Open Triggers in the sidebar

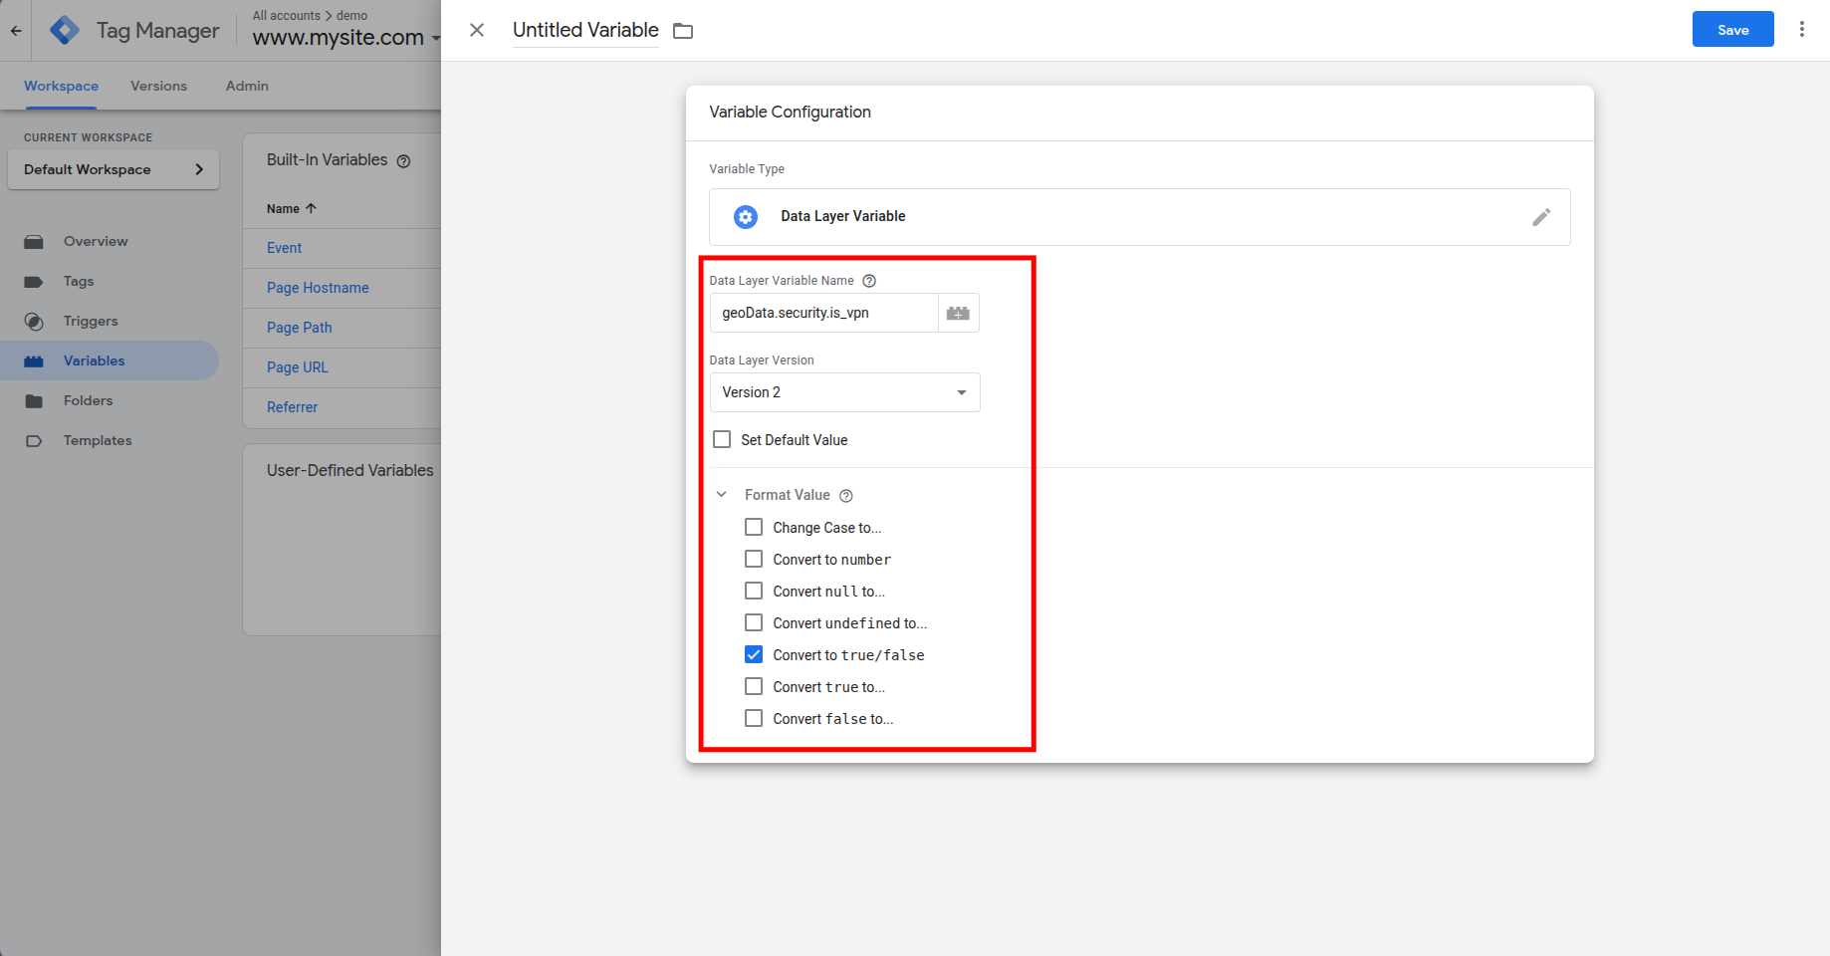coord(91,321)
